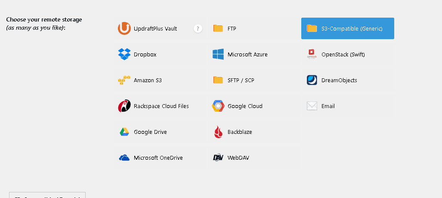This screenshot has height=198, width=442.
Task: Select the Microsoft OneDrive label
Action: tap(158, 158)
